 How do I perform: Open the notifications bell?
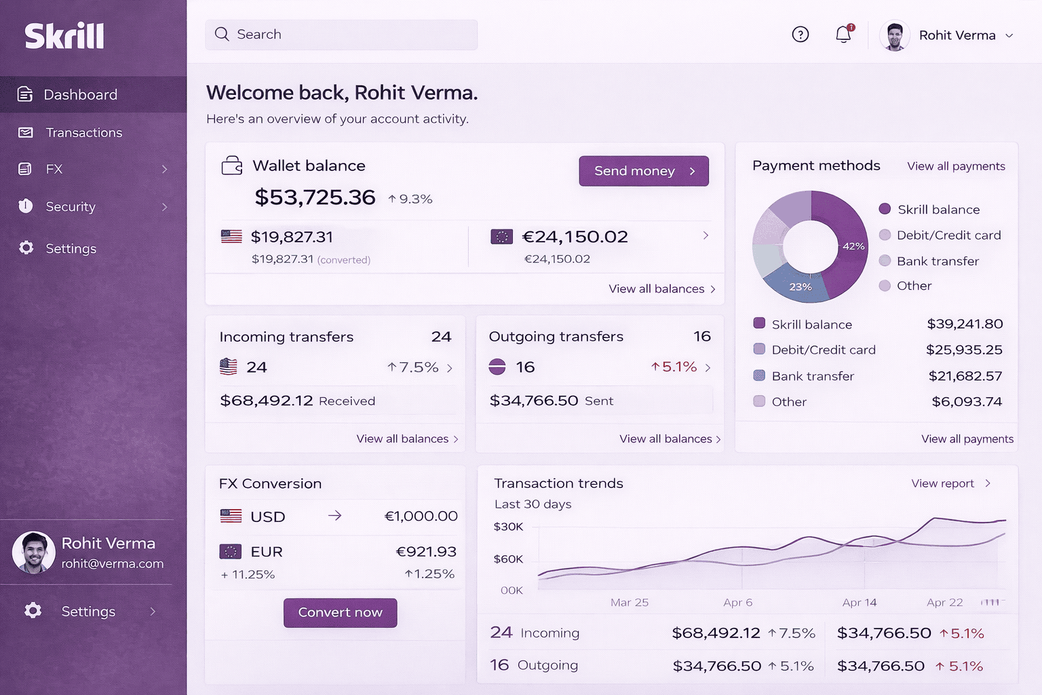point(843,35)
